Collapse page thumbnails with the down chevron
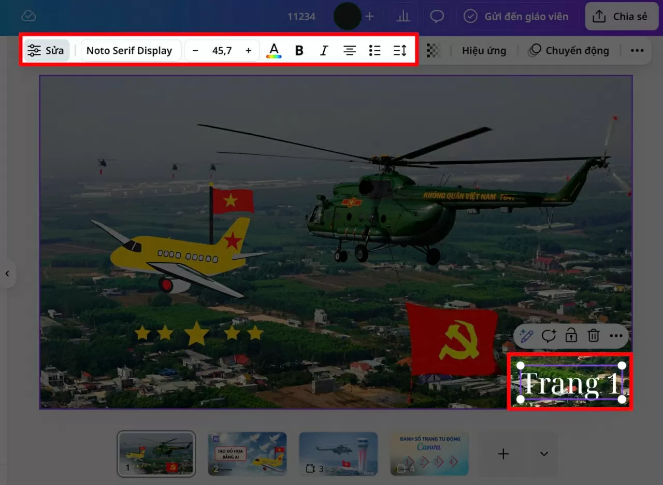 click(x=543, y=453)
